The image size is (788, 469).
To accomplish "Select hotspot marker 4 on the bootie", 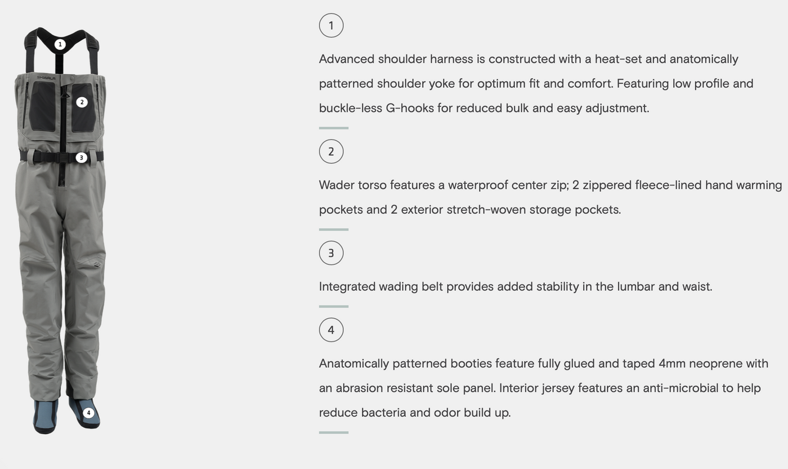I will pyautogui.click(x=88, y=413).
